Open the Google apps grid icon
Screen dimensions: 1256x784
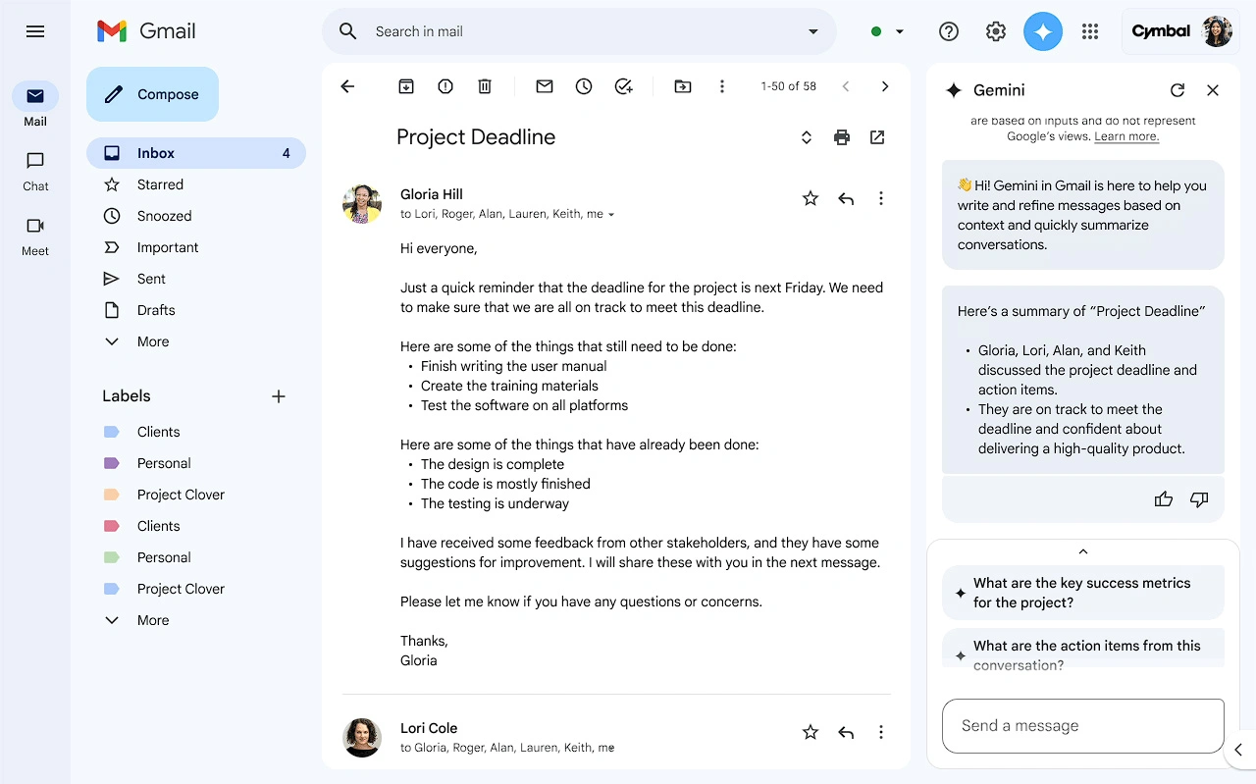1090,31
